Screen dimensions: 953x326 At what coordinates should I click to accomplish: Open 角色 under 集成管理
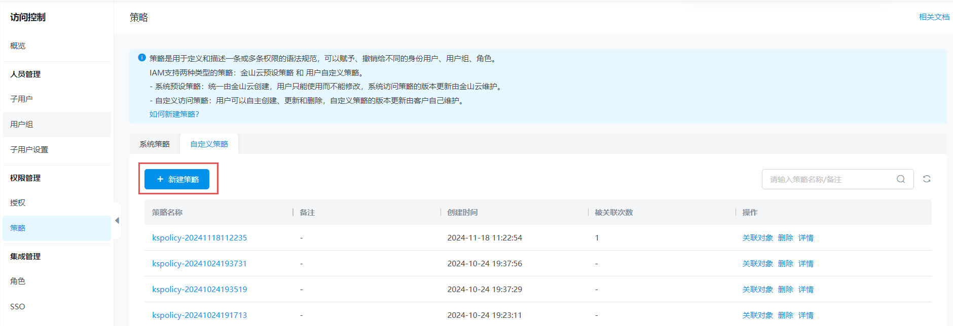18,281
